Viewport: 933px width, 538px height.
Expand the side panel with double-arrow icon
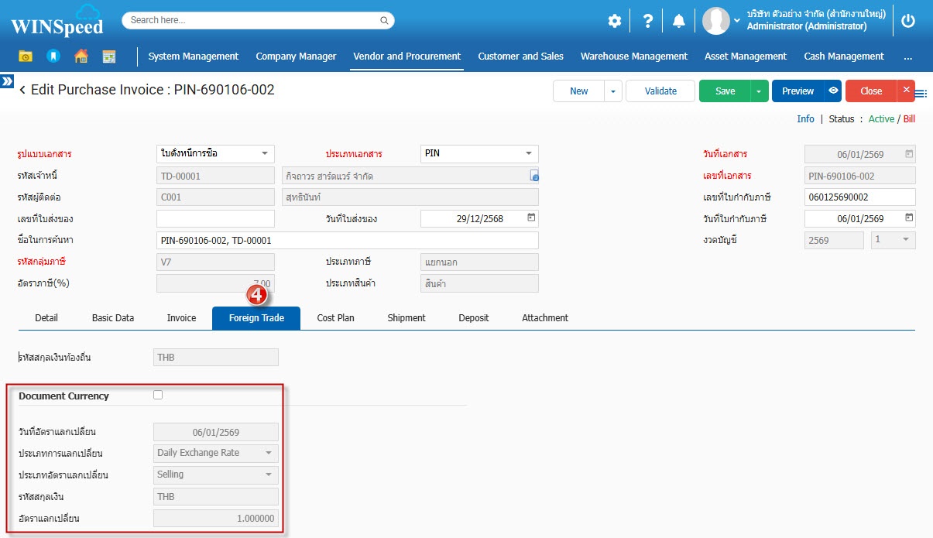coord(7,81)
